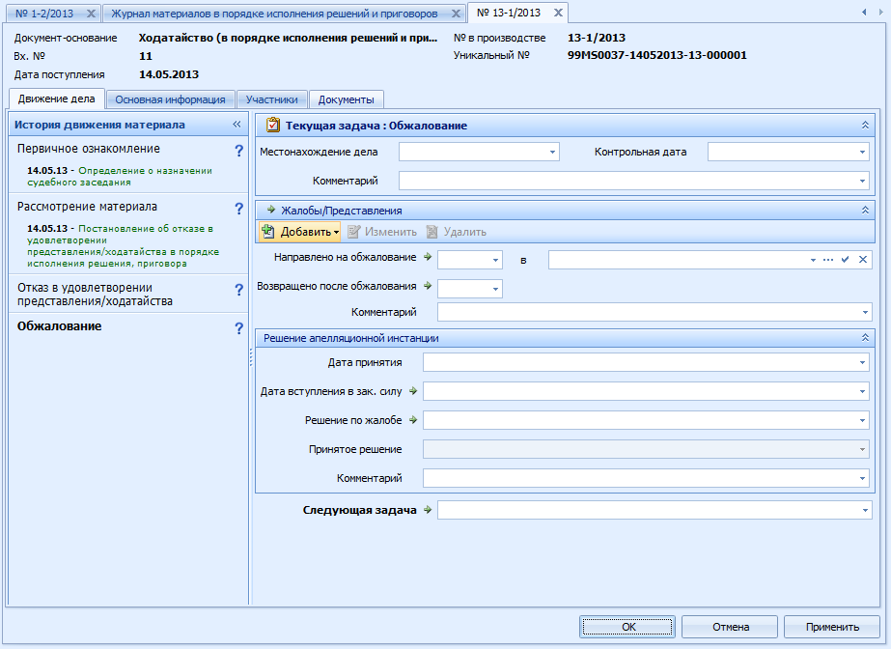The height and width of the screenshot is (649, 891).
Task: Switch to Основная информация tab
Action: 171,99
